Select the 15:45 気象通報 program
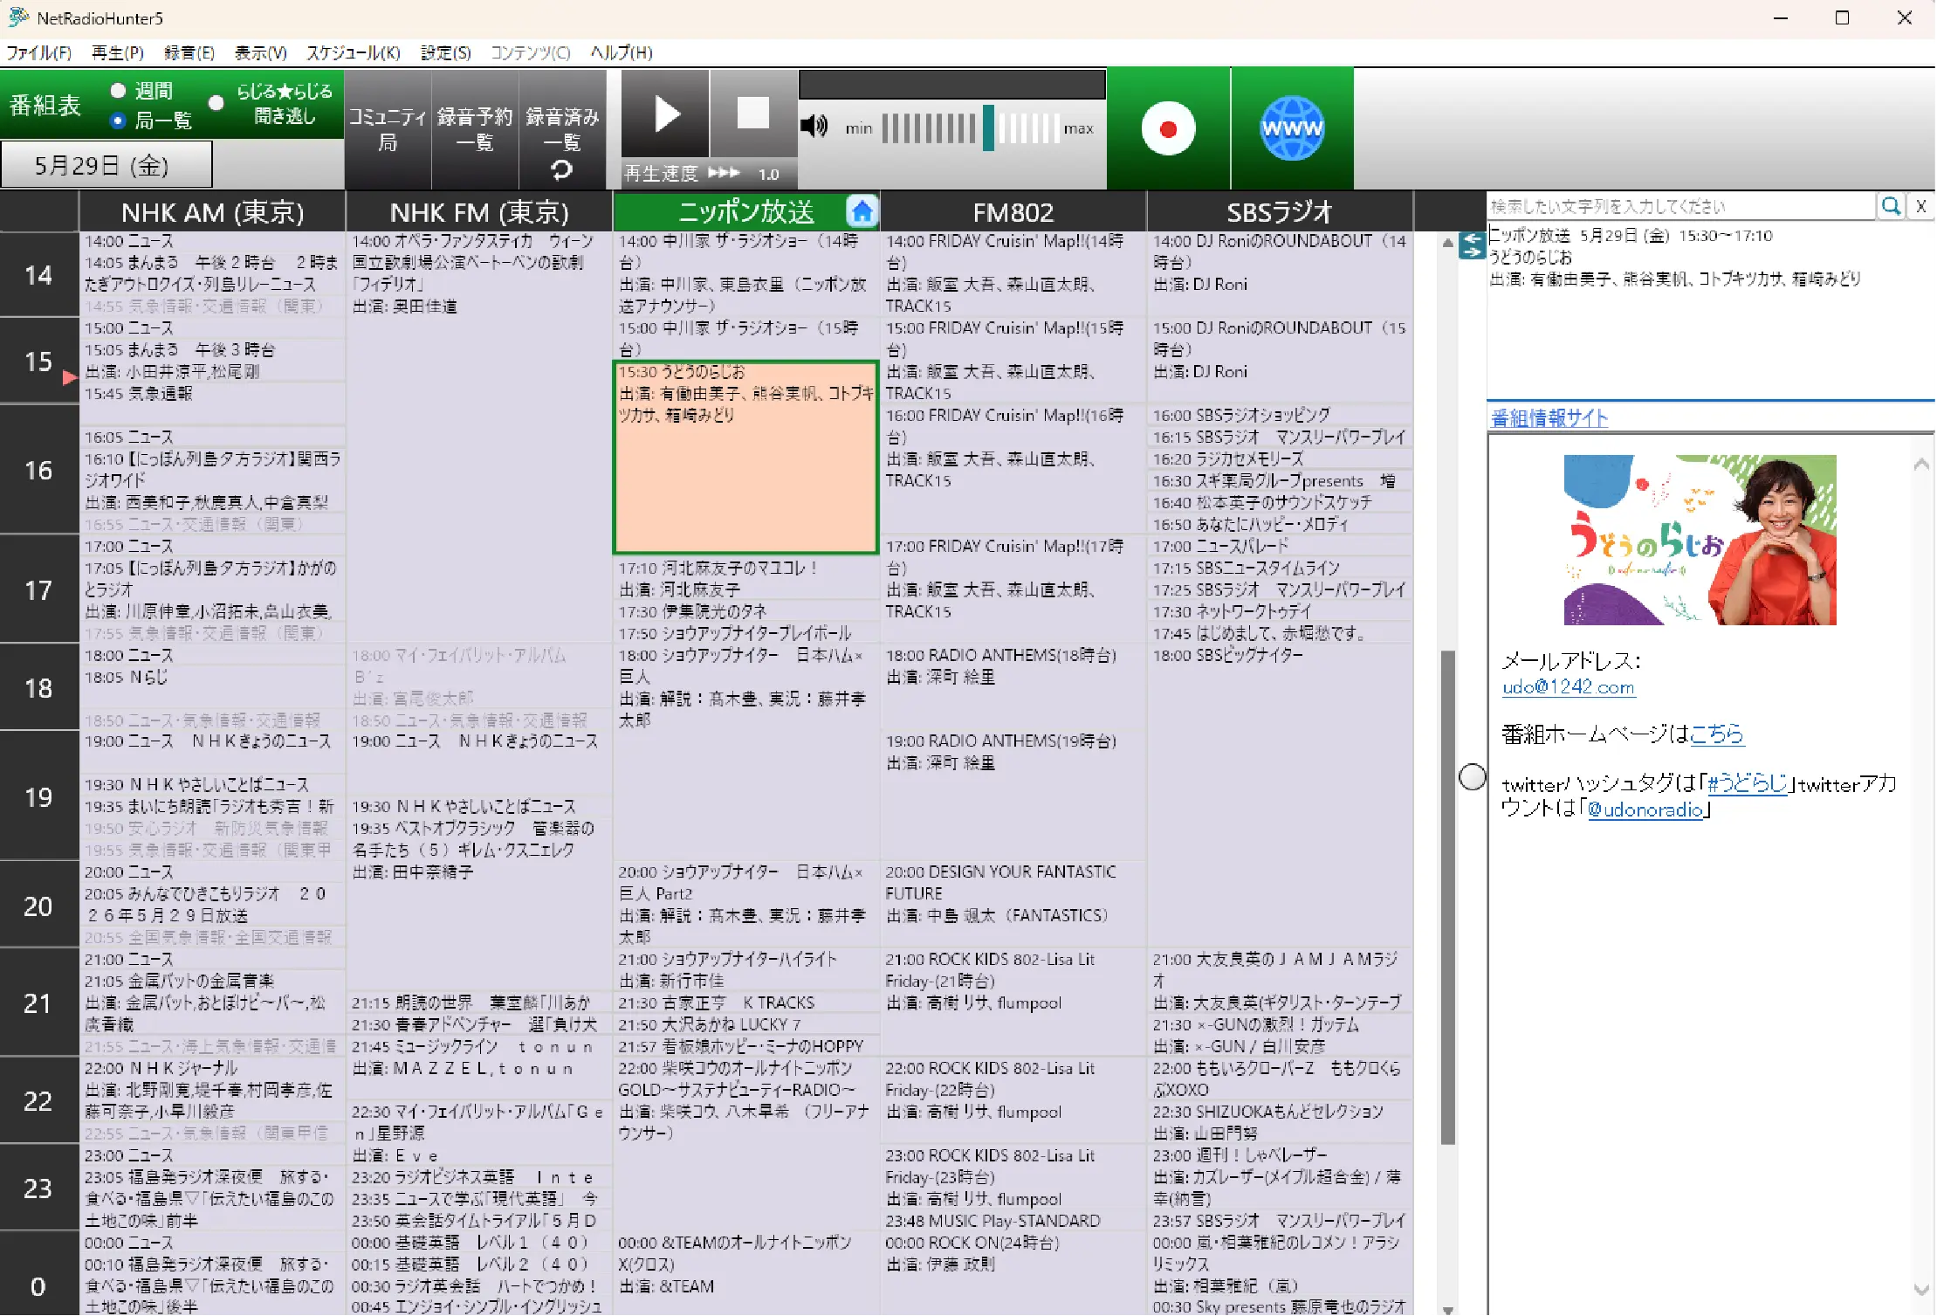This screenshot has height=1316, width=1937. pos(212,403)
